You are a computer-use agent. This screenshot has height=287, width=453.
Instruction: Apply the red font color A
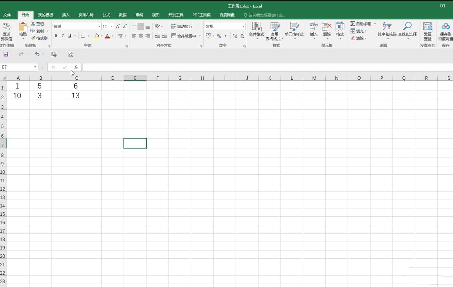107,36
